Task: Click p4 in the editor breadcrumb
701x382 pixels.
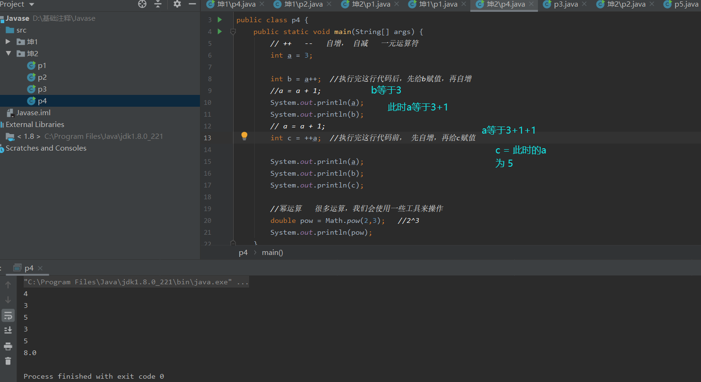Action: click(243, 253)
